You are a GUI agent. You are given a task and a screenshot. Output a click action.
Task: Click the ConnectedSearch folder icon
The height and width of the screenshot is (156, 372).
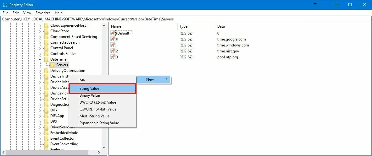click(46, 42)
